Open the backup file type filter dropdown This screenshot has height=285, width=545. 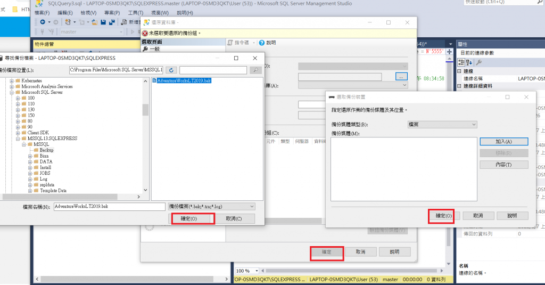click(x=252, y=206)
